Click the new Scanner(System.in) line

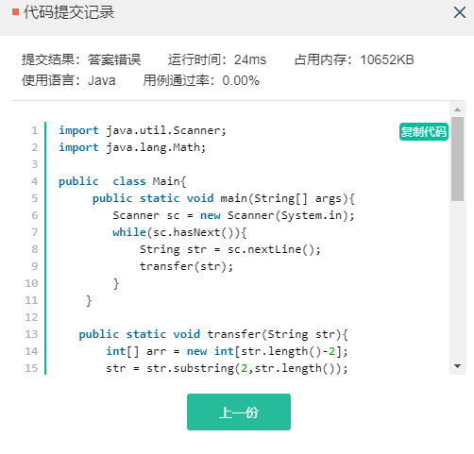(x=233, y=215)
